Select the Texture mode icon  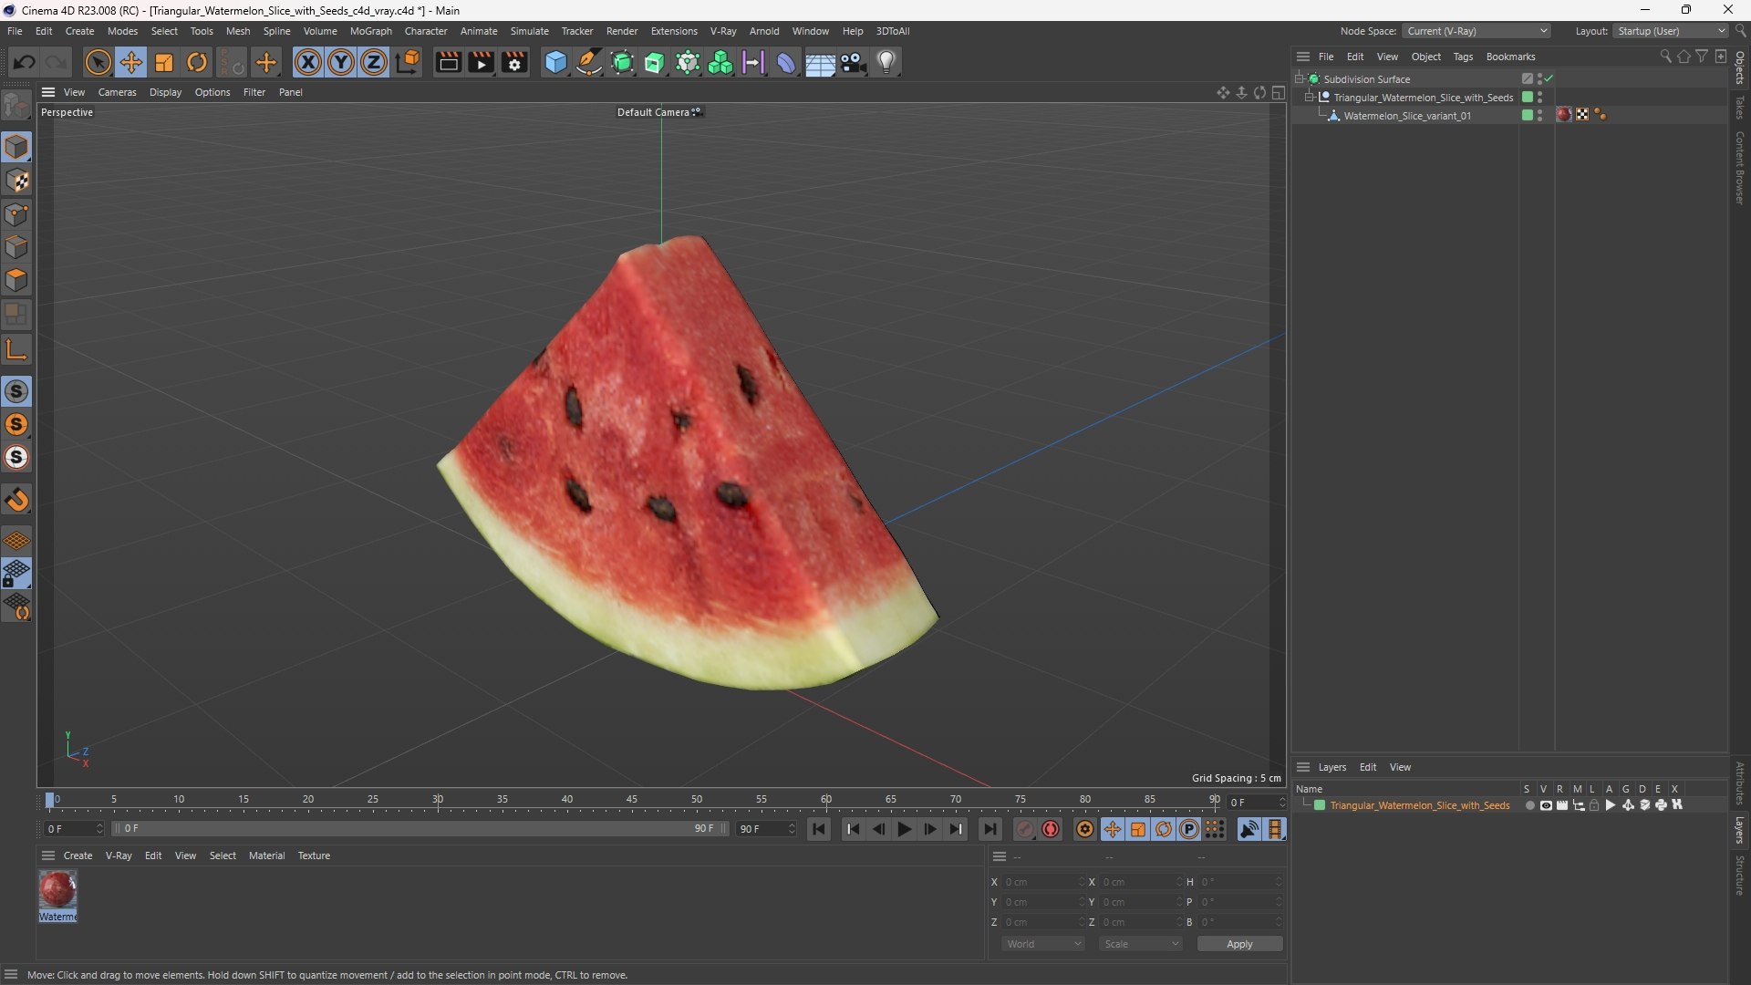(16, 181)
